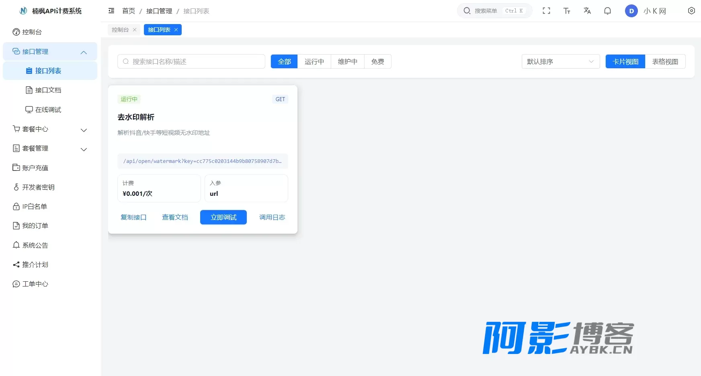
Task: Filter interfaces by 运行中 status
Action: 314,61
